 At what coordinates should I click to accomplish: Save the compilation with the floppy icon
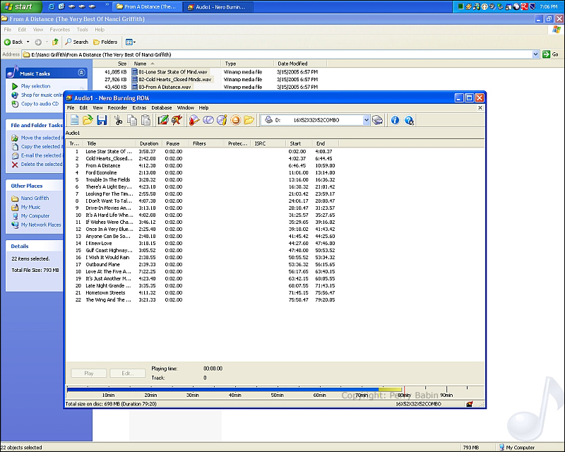102,120
